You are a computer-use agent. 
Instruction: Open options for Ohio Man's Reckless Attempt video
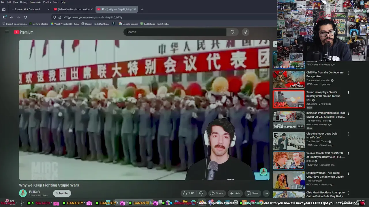pyautogui.click(x=348, y=193)
